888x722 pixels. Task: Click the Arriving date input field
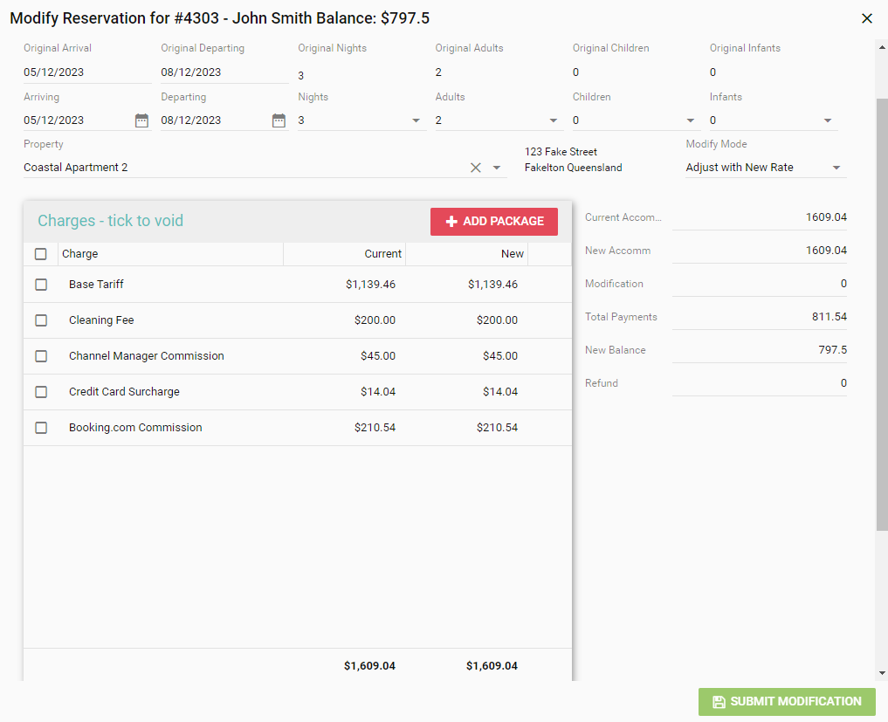[x=77, y=120]
